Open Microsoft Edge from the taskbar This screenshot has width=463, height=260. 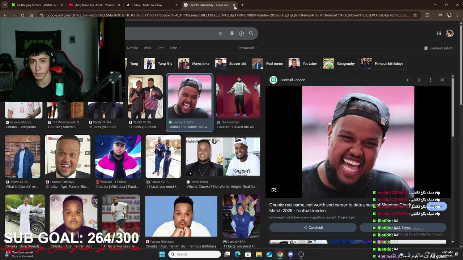point(237,254)
